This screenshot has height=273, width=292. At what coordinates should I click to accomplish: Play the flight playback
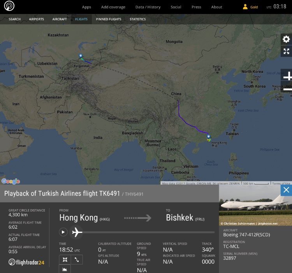click(63, 232)
